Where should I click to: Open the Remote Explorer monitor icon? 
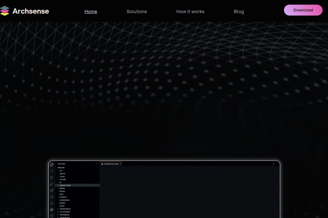[x=52, y=197]
